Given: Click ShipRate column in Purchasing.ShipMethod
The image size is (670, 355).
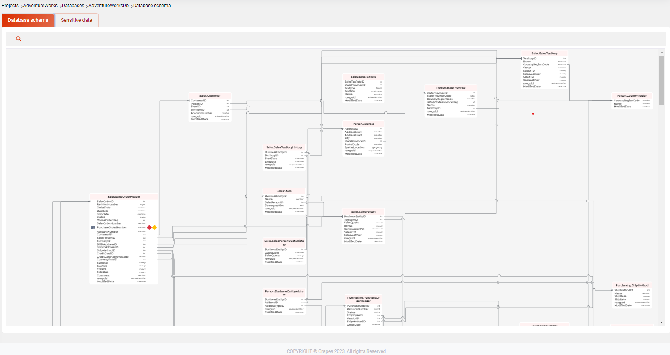Looking at the screenshot, I should point(620,299).
